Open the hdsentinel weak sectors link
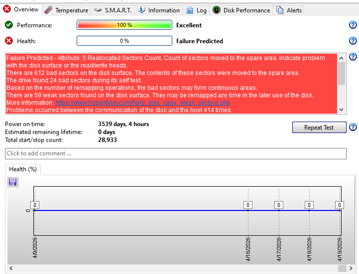 point(142,103)
